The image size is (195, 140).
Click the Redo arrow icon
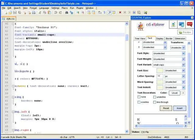(x=60, y=12)
